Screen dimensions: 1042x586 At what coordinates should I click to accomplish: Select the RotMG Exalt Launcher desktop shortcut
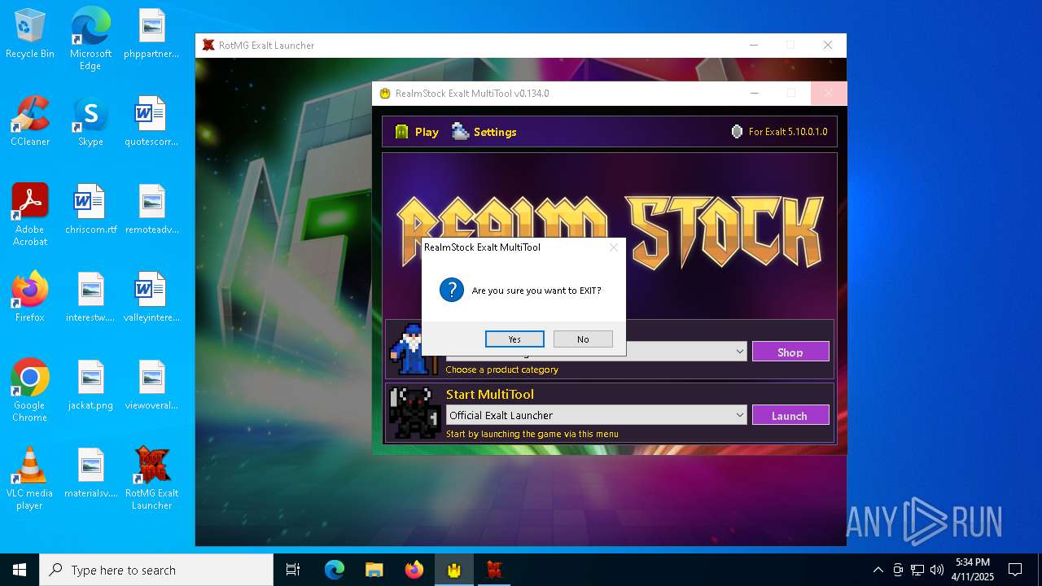click(x=151, y=479)
